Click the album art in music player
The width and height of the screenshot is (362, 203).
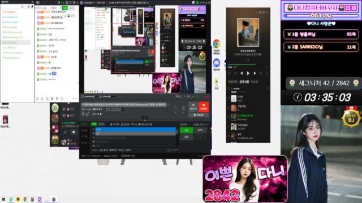[x=248, y=33]
